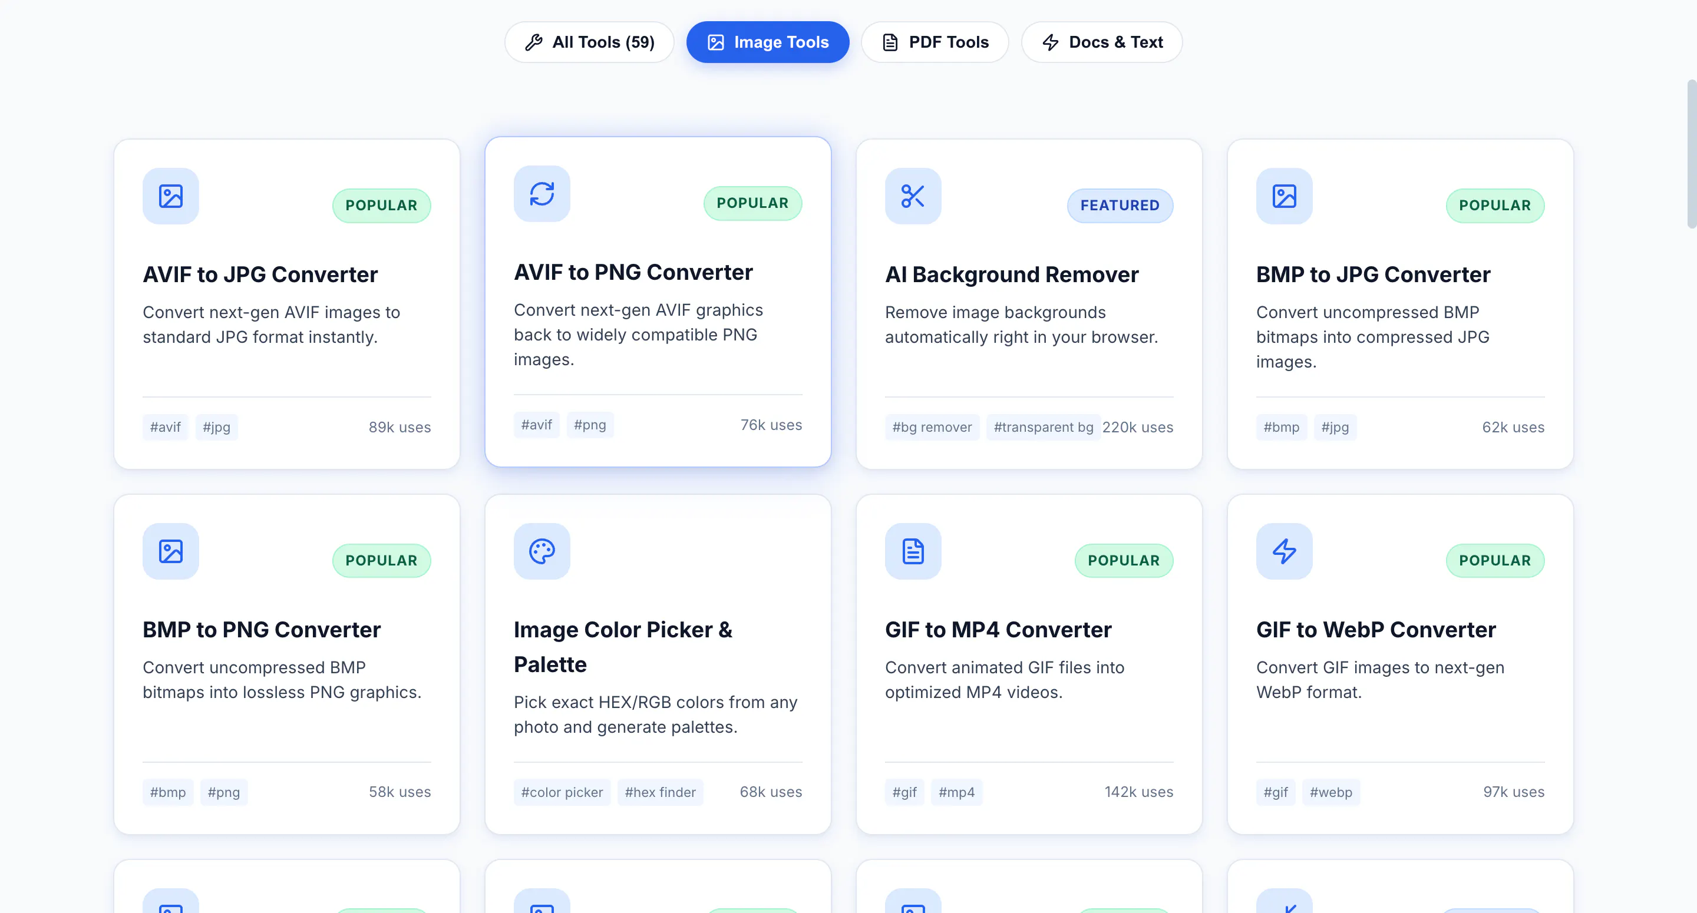Click the '76k uses' text
The width and height of the screenshot is (1697, 913).
tap(771, 425)
